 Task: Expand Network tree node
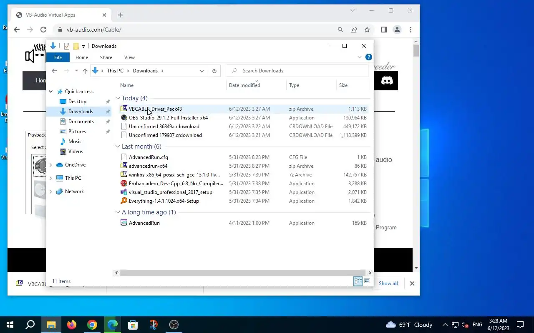51,191
